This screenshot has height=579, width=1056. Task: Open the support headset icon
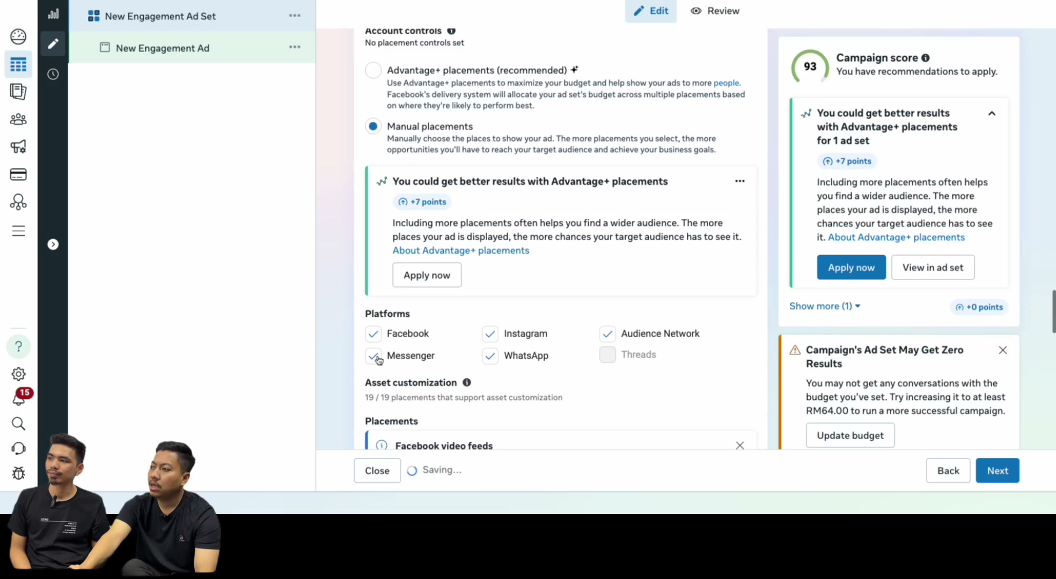pos(18,448)
